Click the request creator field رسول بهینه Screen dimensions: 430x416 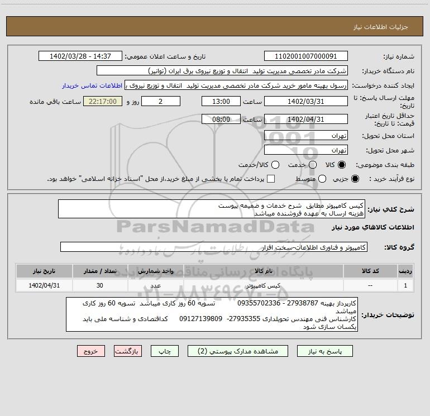pyautogui.click(x=236, y=85)
